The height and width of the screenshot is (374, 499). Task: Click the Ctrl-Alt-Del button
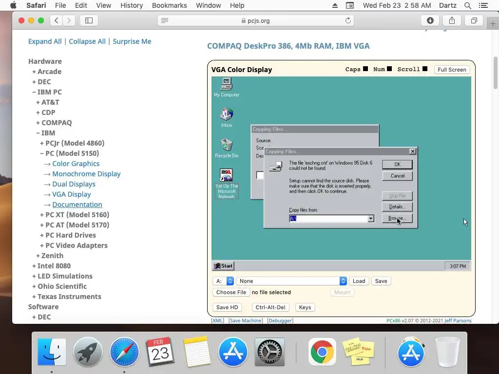point(270,307)
